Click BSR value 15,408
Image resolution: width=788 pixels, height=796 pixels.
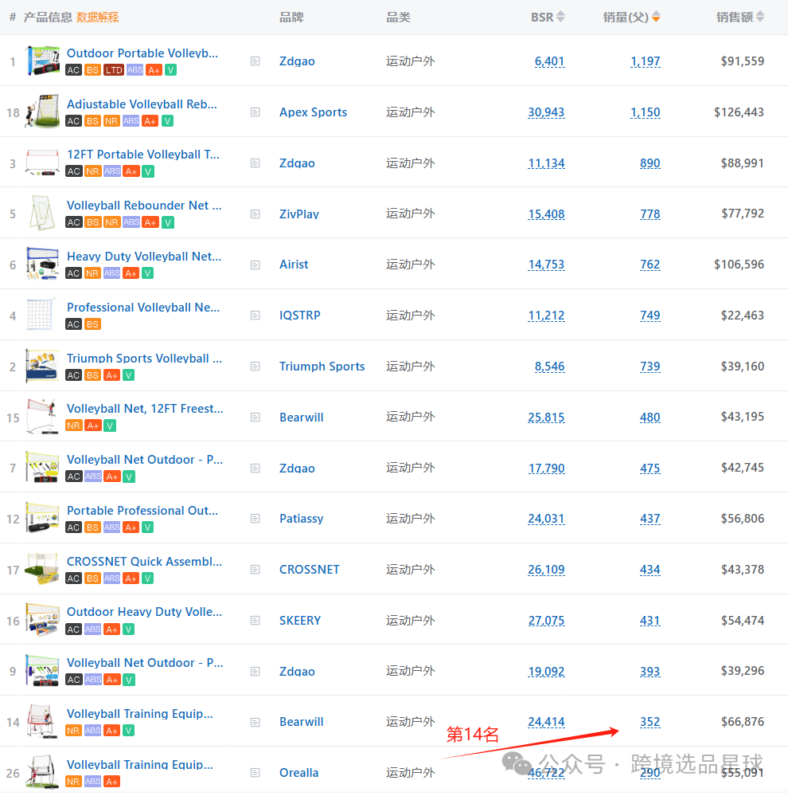point(546,214)
